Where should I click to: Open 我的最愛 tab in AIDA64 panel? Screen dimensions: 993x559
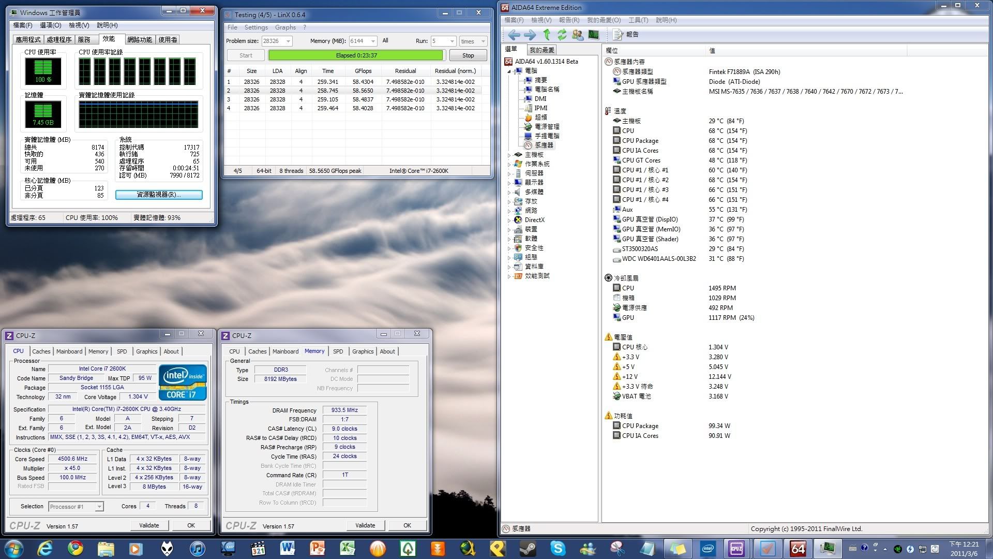click(x=541, y=50)
